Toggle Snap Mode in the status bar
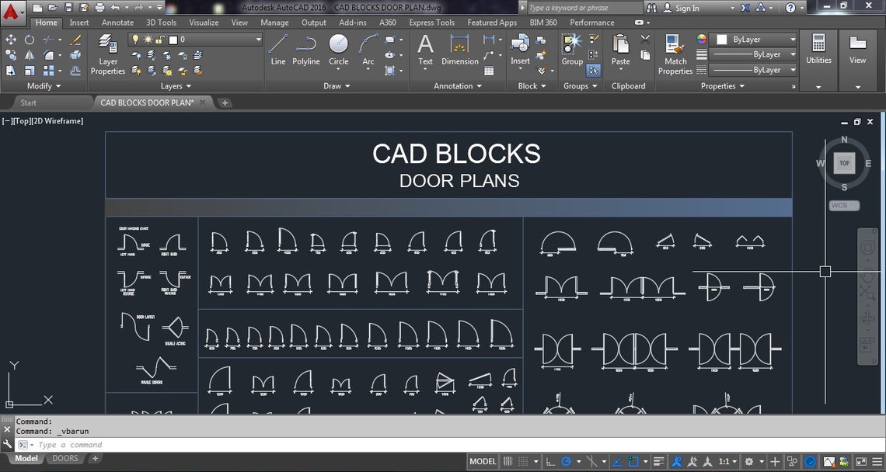The image size is (886, 472). (x=523, y=461)
